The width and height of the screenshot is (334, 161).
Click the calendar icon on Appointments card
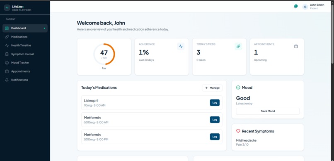[296, 46]
